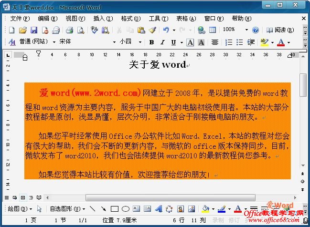
Task: Toggle Character Border button
Action: (190, 42)
